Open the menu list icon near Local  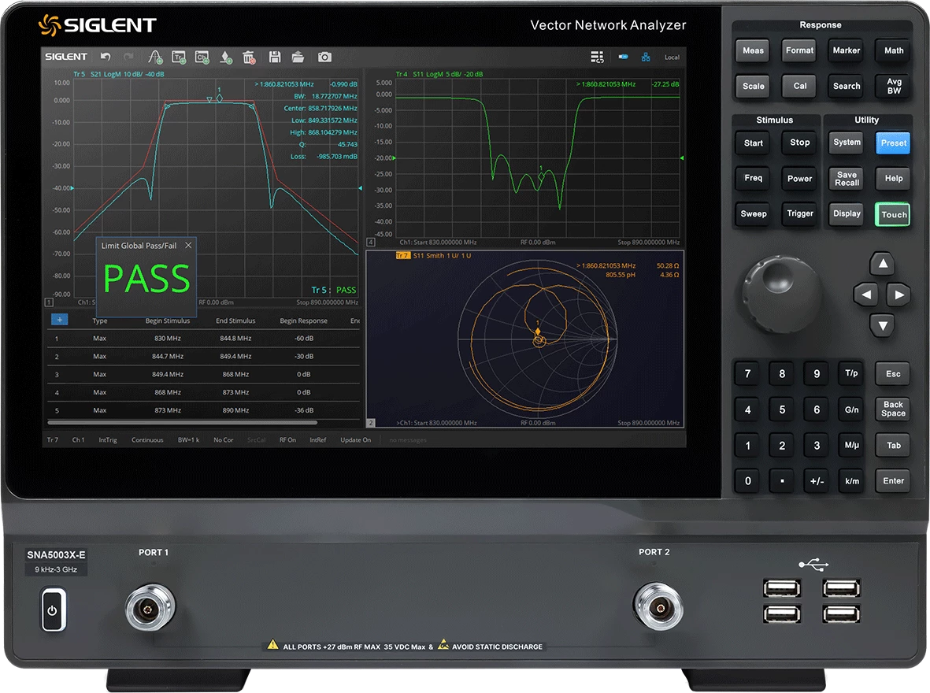597,57
